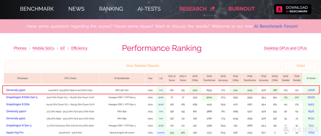The height and width of the screenshot is (136, 321).
Task: Select the 2x4.26 GHz + 4x2.6 GHz cell
Action: [70, 132]
